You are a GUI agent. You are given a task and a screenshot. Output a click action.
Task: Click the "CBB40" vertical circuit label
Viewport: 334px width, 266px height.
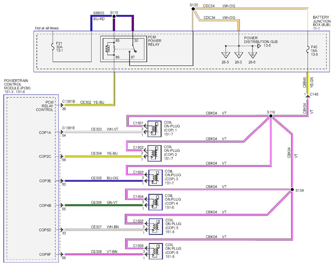(305, 82)
